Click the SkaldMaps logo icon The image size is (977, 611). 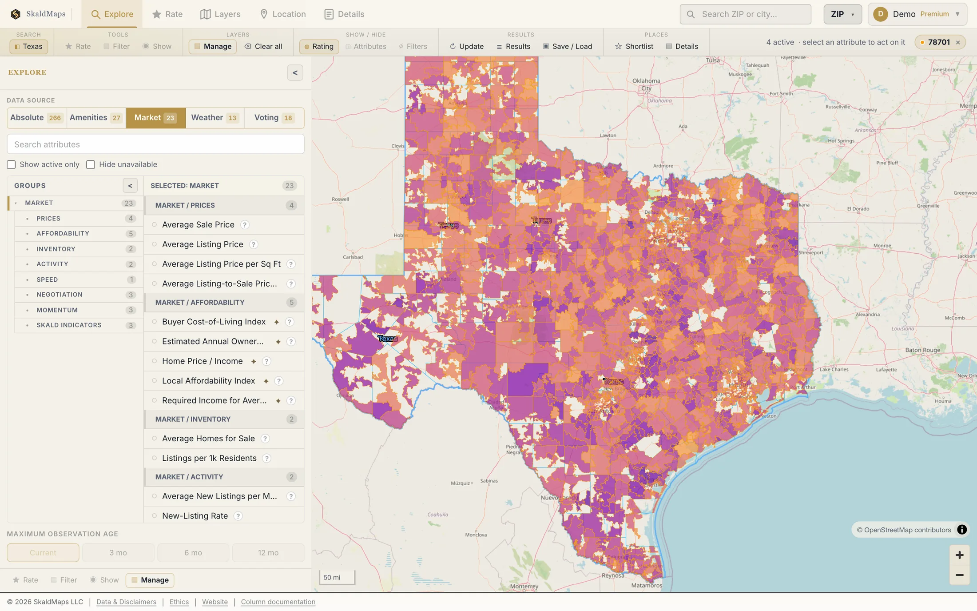coord(16,14)
